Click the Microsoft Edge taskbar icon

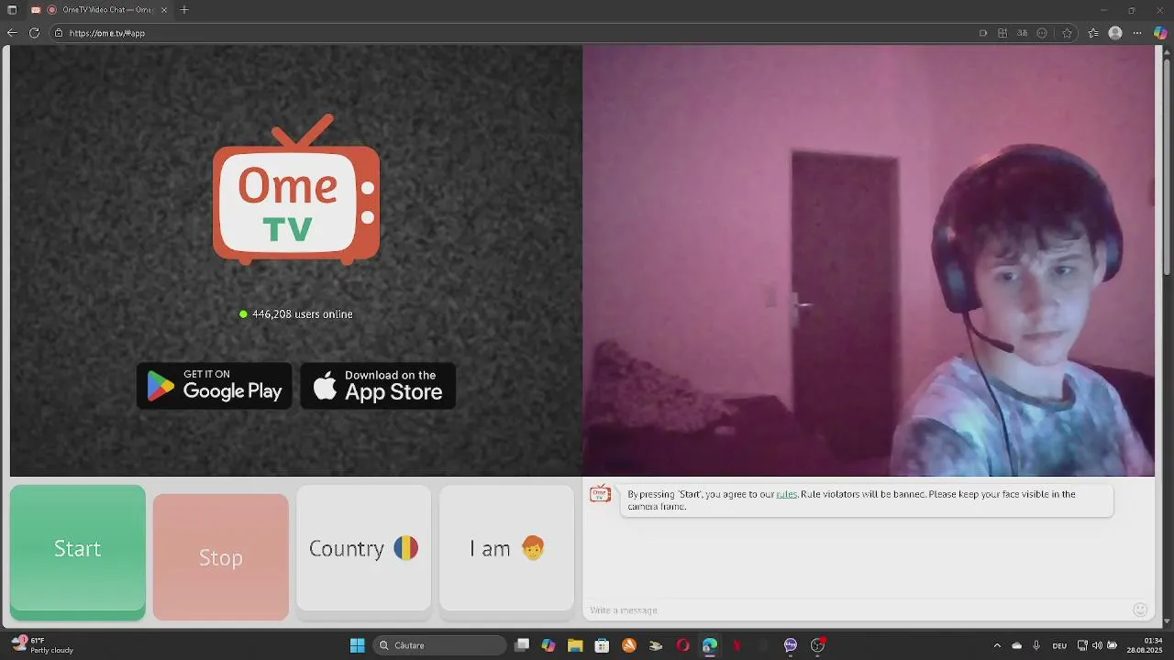click(x=709, y=645)
